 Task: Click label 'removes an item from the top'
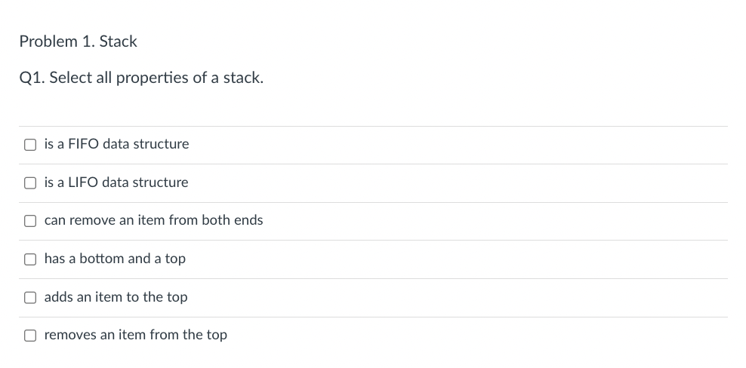(x=136, y=335)
